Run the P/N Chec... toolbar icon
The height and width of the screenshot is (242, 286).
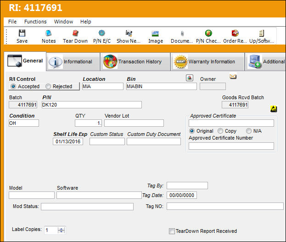click(208, 33)
